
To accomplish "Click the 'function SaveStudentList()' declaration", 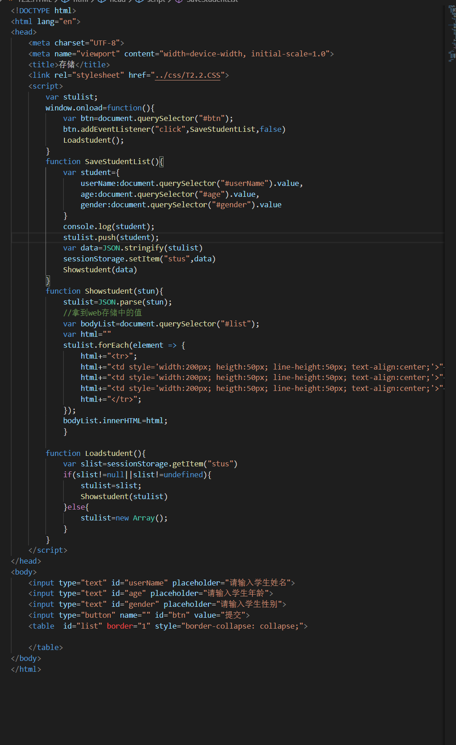I will pyautogui.click(x=104, y=161).
